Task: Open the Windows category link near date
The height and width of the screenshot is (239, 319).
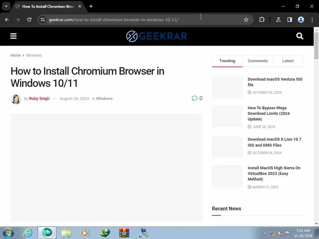Action: point(104,99)
